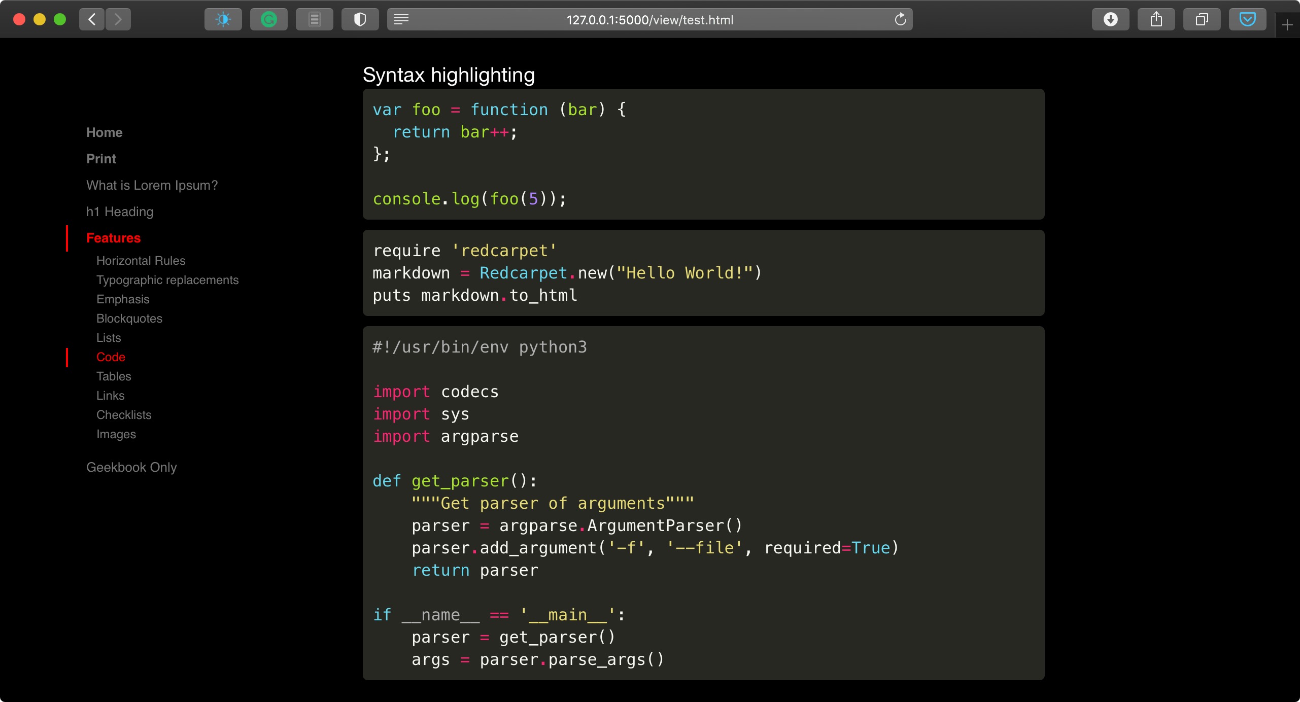Viewport: 1300px width, 702px height.
Task: Navigate to Tables subsection
Action: click(114, 376)
